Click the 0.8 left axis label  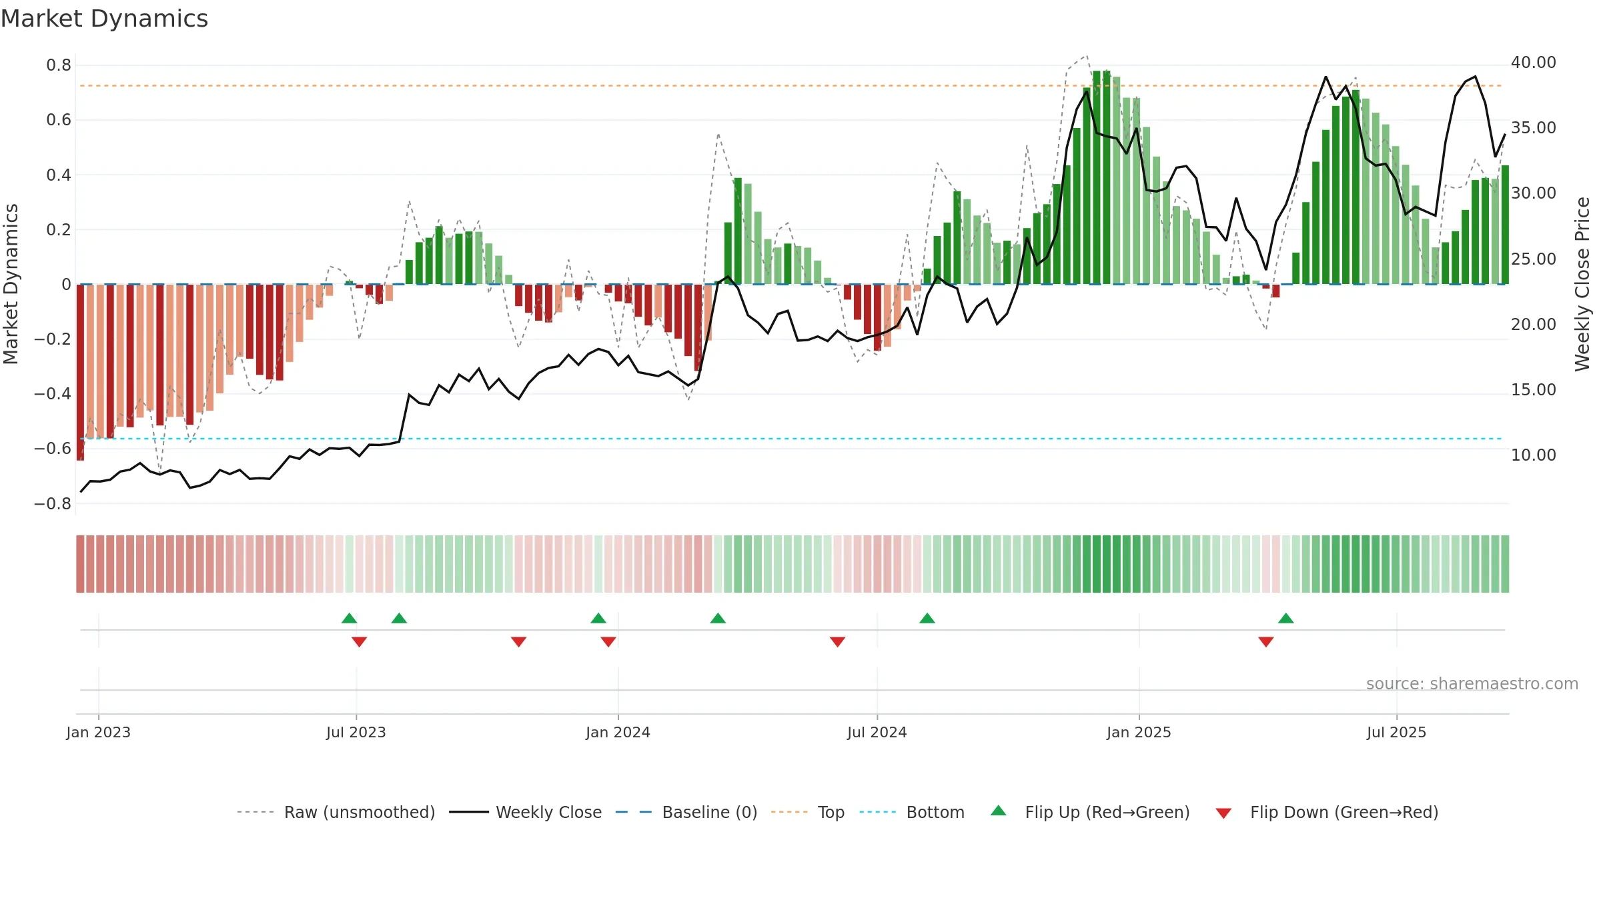[x=59, y=65]
